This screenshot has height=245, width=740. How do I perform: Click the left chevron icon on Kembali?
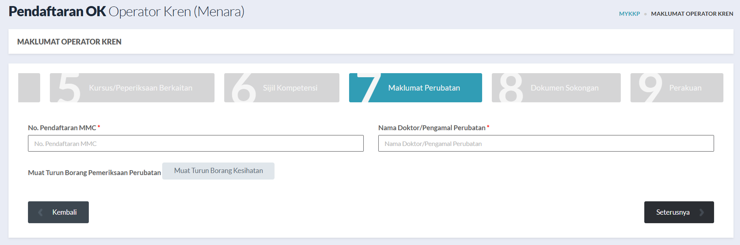[x=41, y=212]
